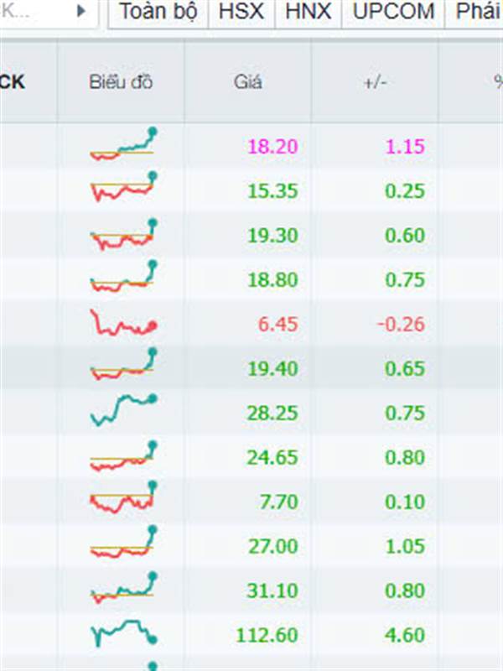Open the sparkline chart for price 7.70
This screenshot has width=503, height=671.
point(123,497)
